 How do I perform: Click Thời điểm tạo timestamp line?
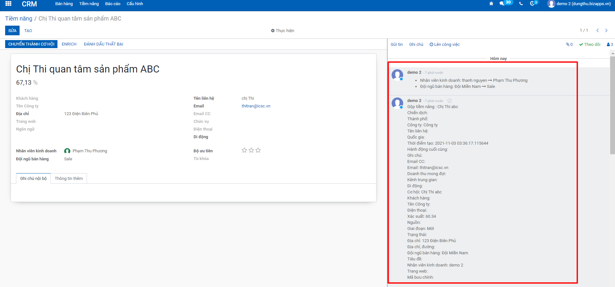(448, 143)
